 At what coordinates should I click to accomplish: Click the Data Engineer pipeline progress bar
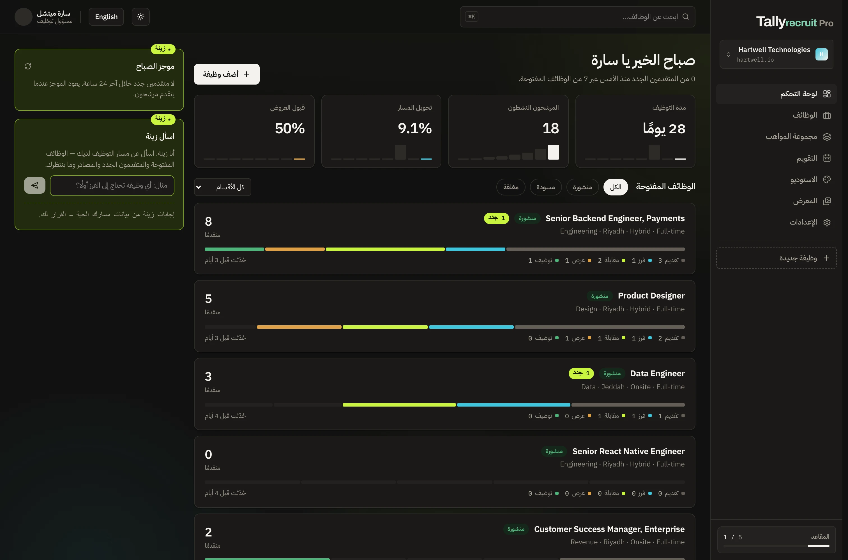(x=444, y=405)
